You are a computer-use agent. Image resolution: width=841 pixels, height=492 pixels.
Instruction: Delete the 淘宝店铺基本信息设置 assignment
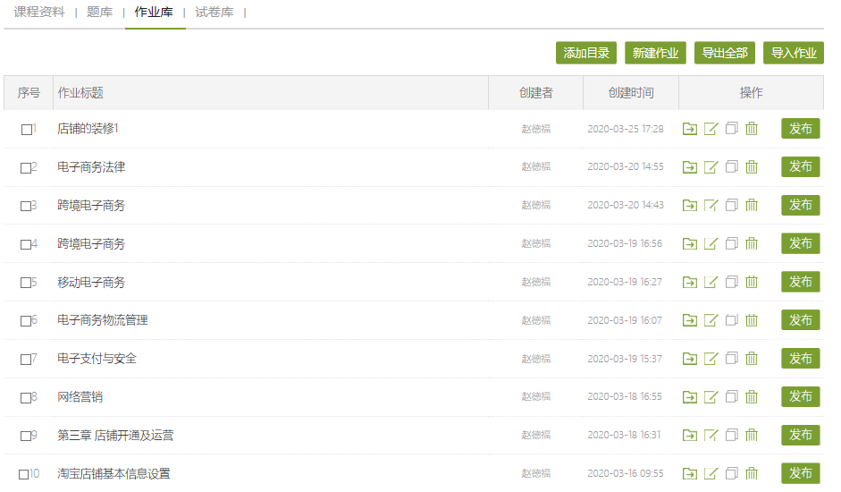click(752, 473)
